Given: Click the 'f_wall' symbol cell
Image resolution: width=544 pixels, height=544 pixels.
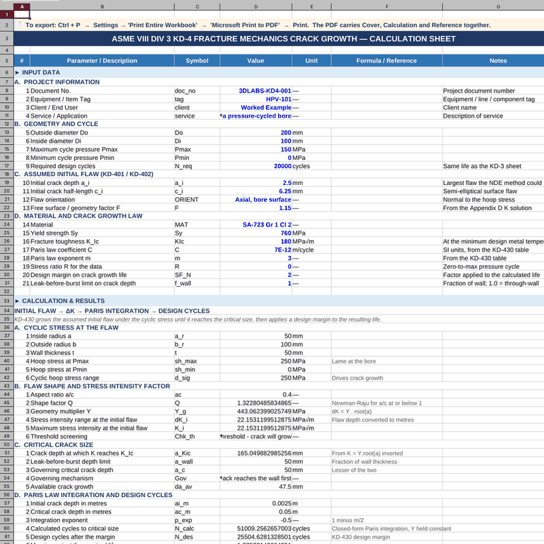Looking at the screenshot, I should pyautogui.click(x=197, y=283).
